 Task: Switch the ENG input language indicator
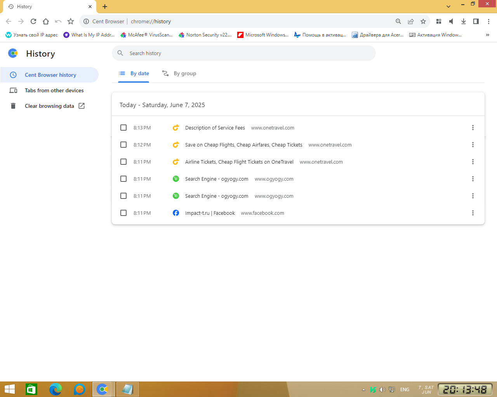tap(405, 390)
